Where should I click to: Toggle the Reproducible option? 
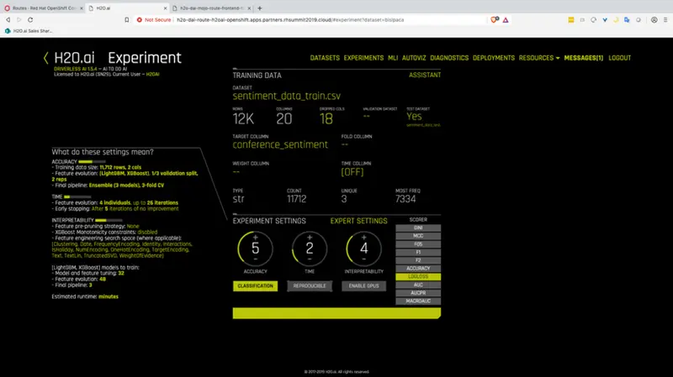(x=310, y=285)
